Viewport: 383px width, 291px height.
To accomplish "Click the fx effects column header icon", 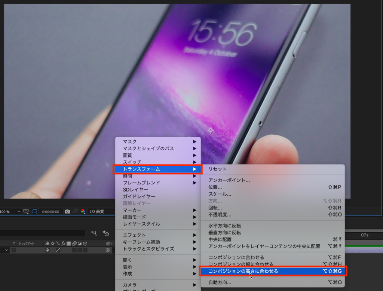I will [x=63, y=243].
